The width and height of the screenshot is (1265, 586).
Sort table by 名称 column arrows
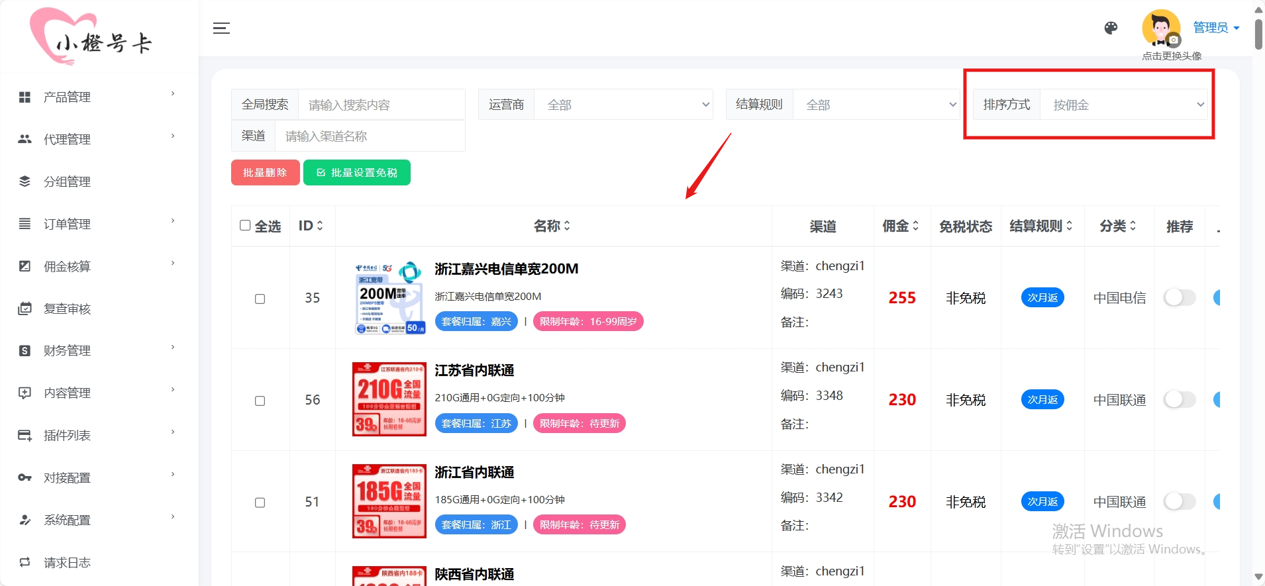click(x=567, y=226)
